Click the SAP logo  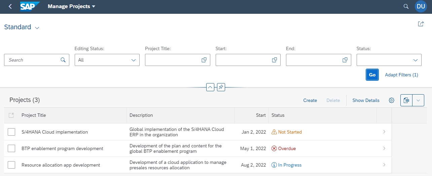[30, 6]
